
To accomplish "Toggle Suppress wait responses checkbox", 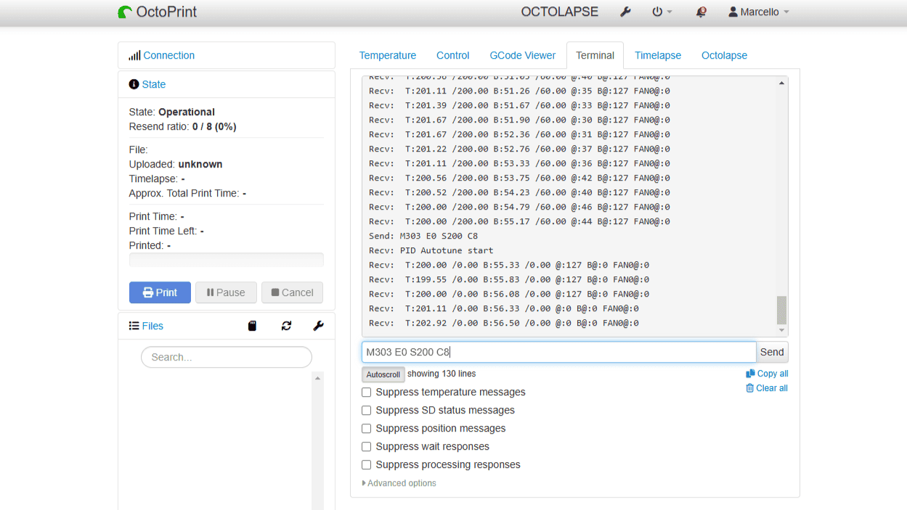I will [x=367, y=447].
